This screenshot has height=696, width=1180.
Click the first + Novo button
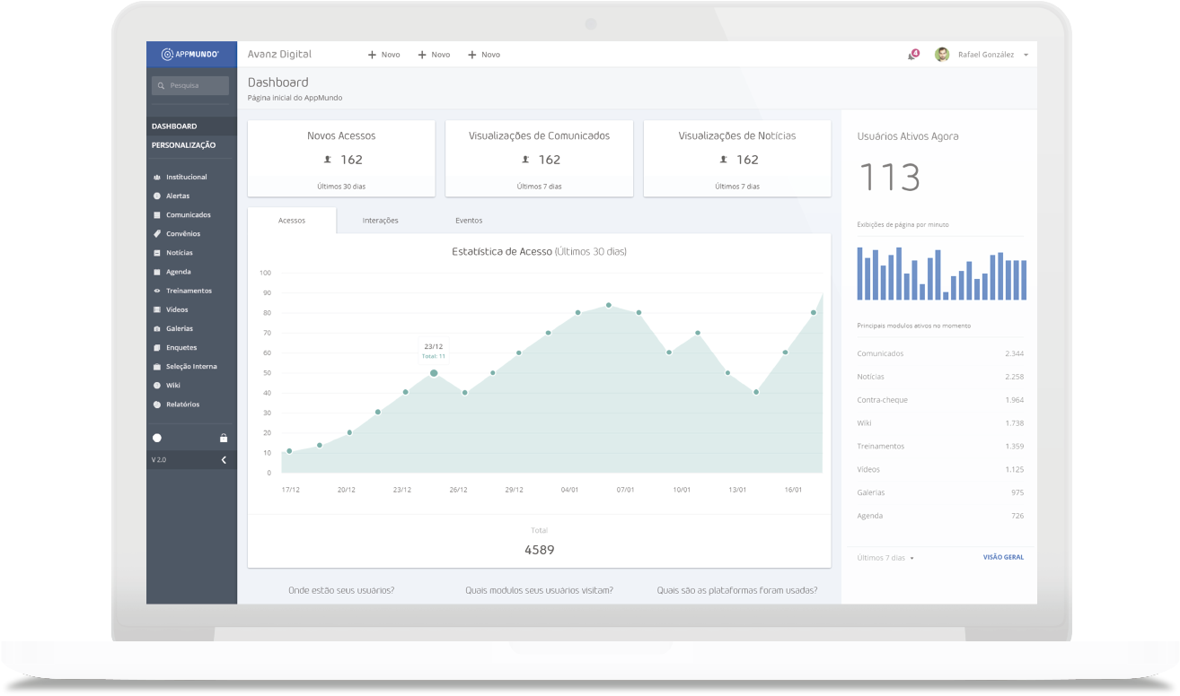coord(384,55)
